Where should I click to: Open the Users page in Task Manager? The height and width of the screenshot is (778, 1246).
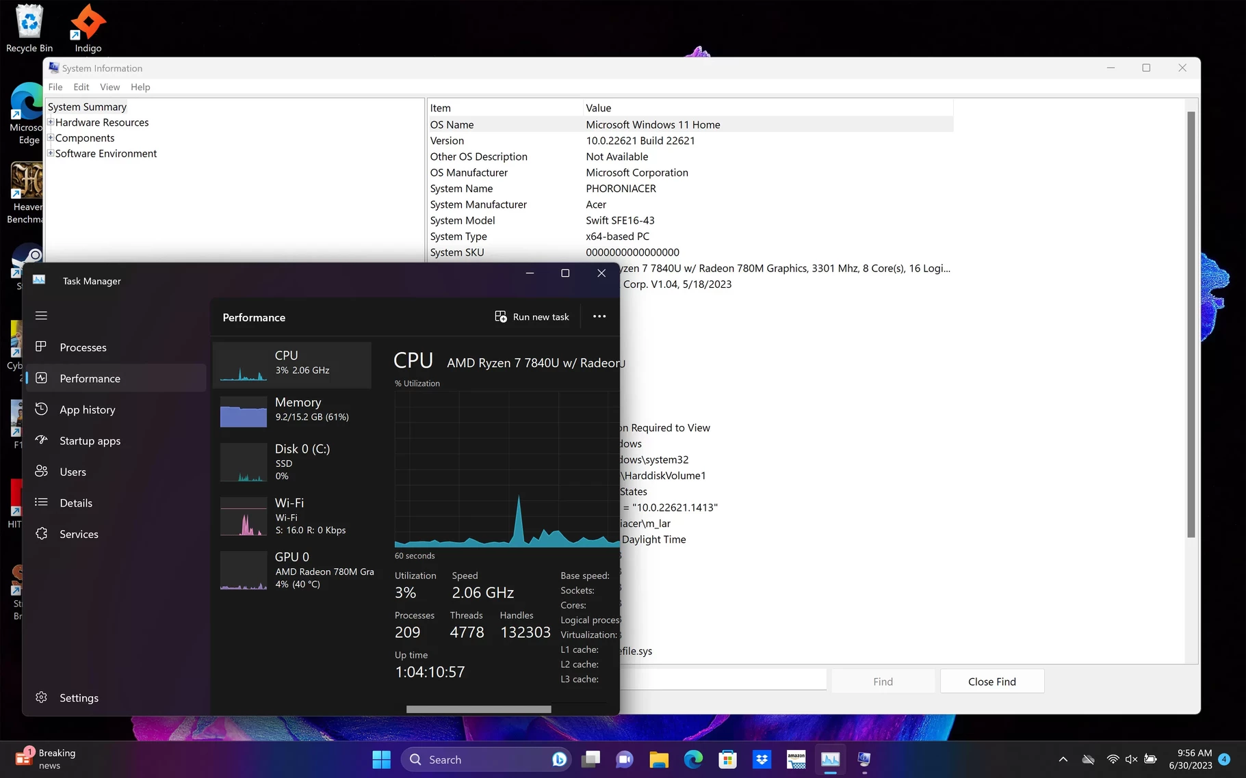(116, 472)
